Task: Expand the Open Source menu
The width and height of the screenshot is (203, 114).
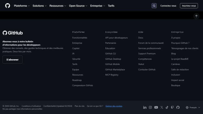Action: tap(78, 6)
